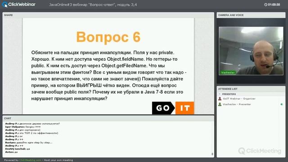The height and width of the screenshot is (162, 288).
Task: Click Dmitrij Lenchuk's chat message
Action: (x=18, y=149)
